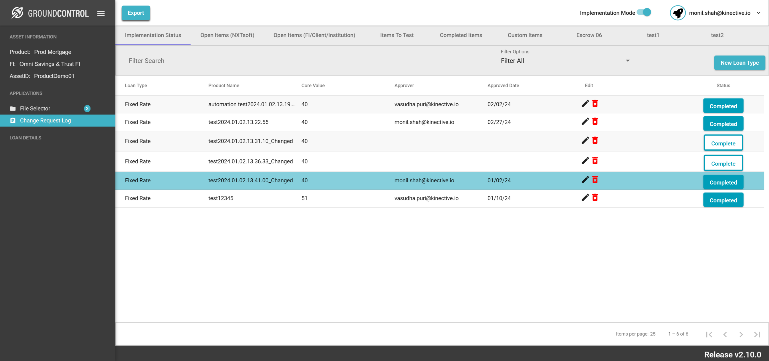Click the pencil icon for the automation test row

click(585, 104)
